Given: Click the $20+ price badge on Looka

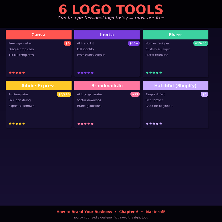Looking at the screenshot, I should click(x=134, y=43).
